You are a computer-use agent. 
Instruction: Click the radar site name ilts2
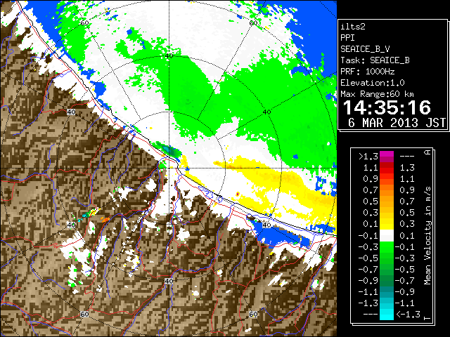pyautogui.click(x=353, y=27)
